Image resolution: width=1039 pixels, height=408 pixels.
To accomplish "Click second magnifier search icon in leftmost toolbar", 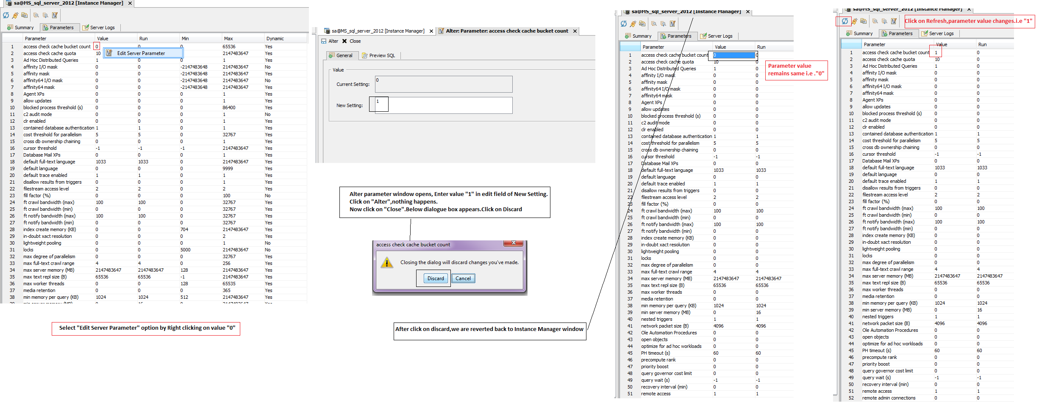I will click(45, 15).
